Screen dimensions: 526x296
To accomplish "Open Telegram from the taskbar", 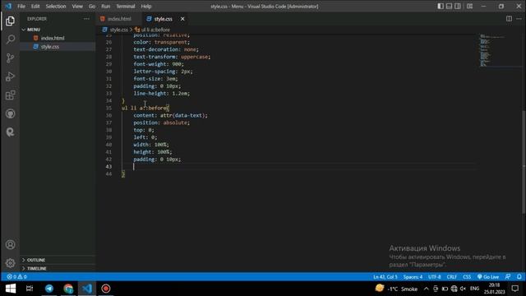I will point(49,289).
